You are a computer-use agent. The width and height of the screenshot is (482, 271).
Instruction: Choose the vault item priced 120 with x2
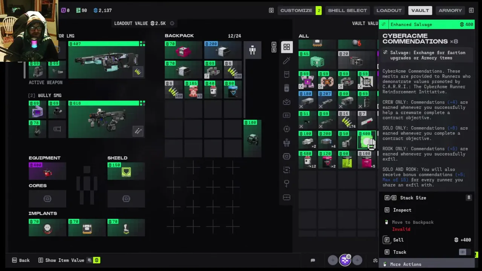tap(327, 160)
